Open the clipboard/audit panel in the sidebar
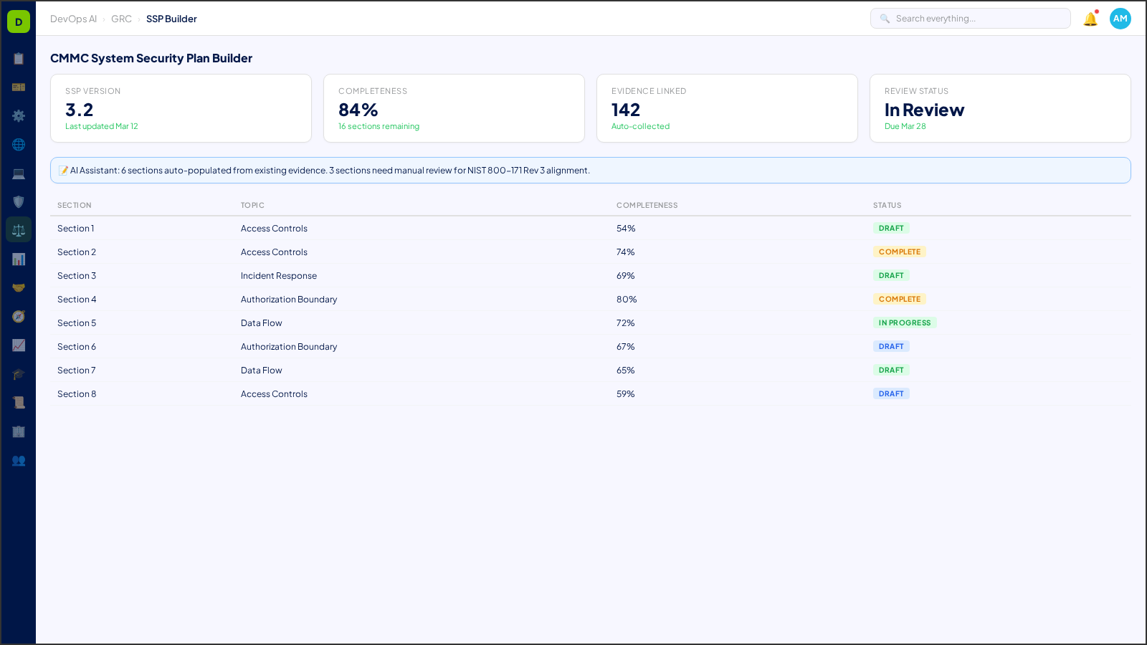This screenshot has width=1147, height=645. tap(19, 59)
